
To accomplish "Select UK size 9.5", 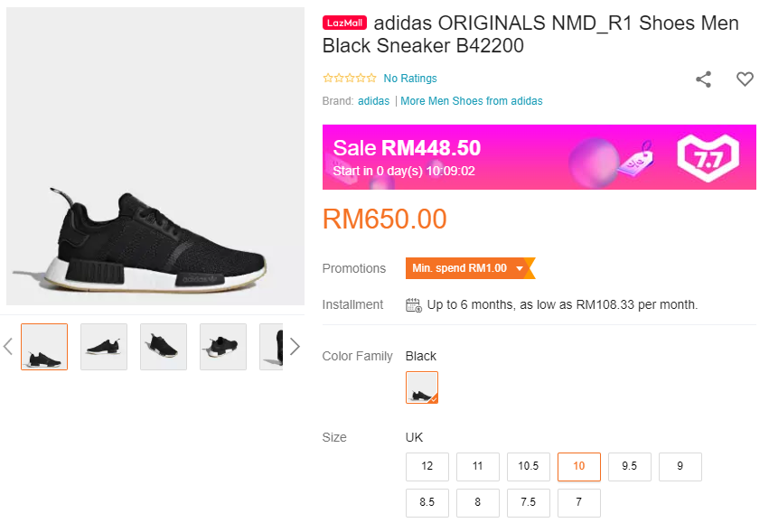I will click(630, 467).
